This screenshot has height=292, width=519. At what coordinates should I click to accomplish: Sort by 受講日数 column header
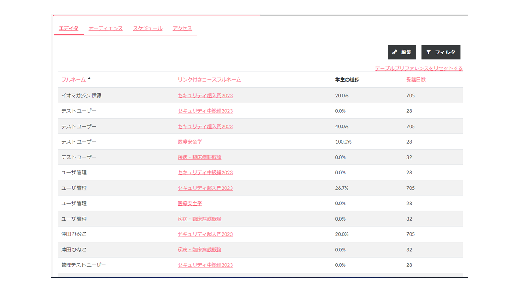tap(416, 79)
